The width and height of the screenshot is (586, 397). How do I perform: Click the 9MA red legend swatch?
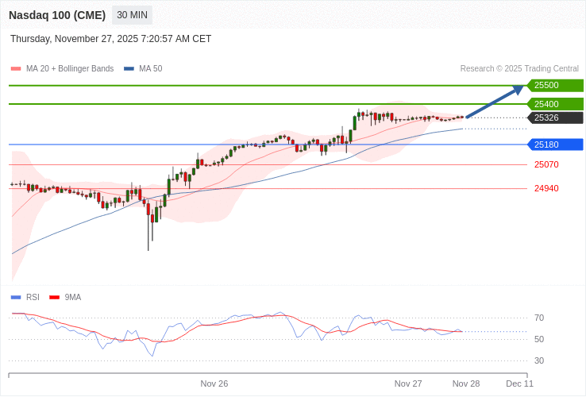click(55, 298)
